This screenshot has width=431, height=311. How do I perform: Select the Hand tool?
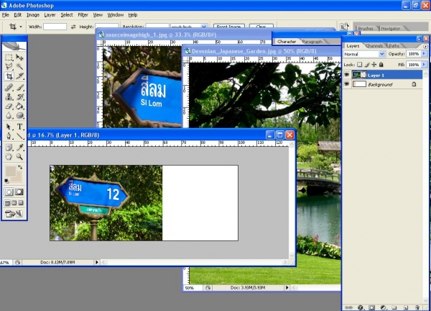pos(9,157)
